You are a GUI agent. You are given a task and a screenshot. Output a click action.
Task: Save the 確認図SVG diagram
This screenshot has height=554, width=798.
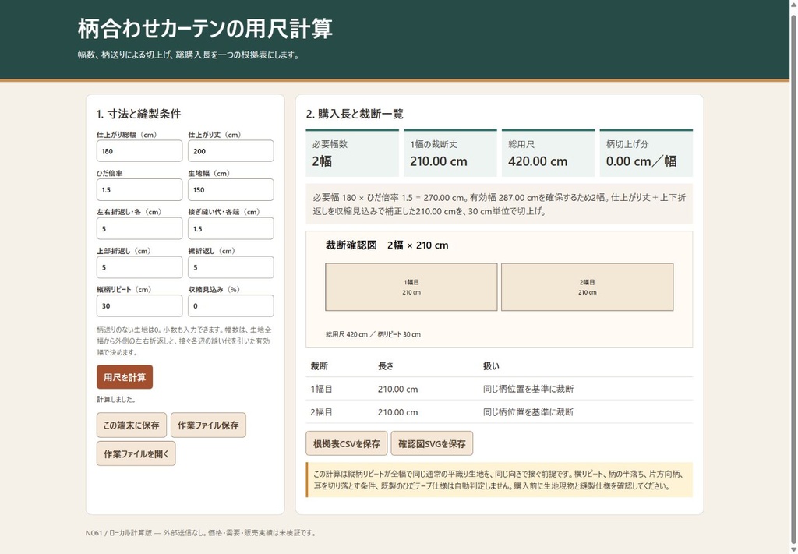[432, 443]
